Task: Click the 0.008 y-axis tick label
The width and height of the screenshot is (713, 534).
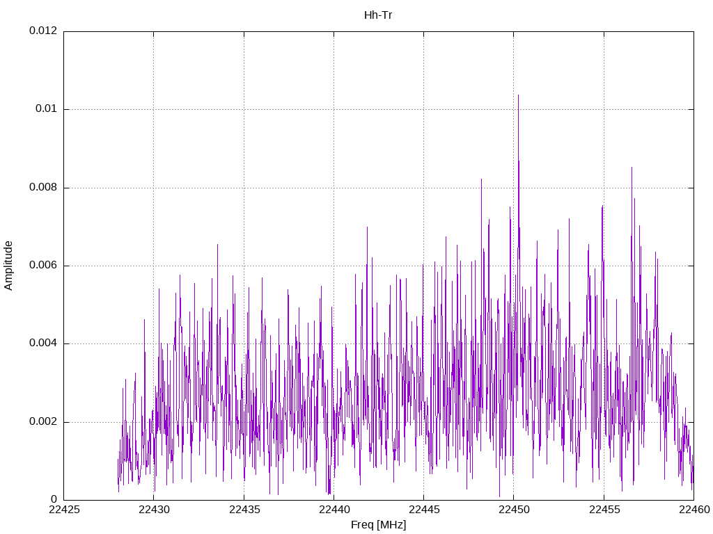Action: [x=43, y=187]
